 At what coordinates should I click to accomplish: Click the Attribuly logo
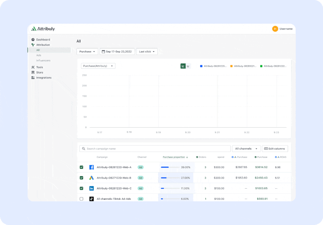(x=43, y=29)
